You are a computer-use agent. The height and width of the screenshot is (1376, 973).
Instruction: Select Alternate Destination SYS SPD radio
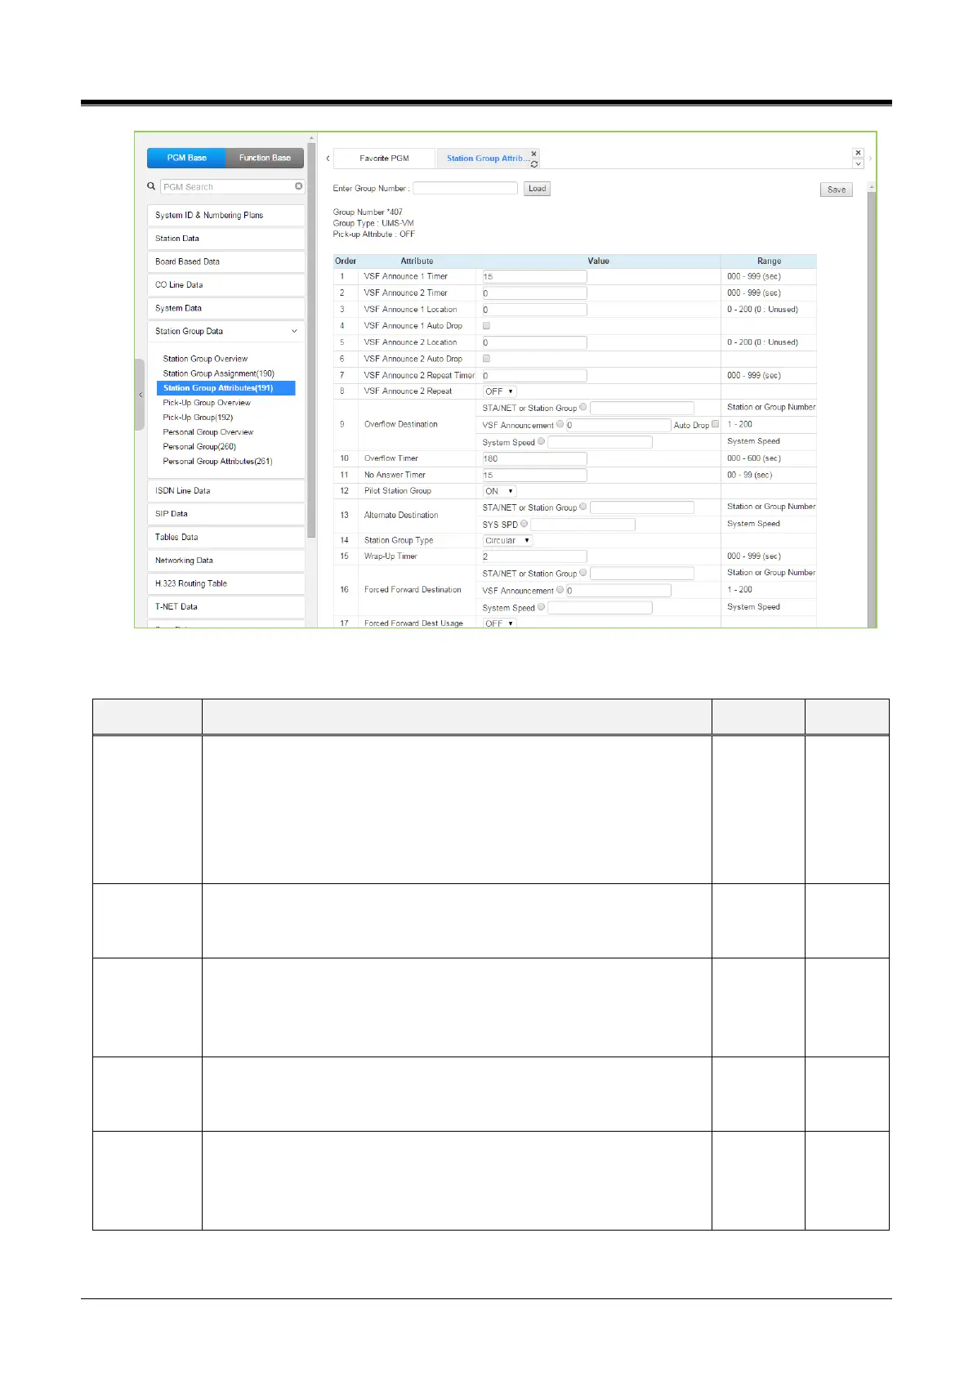point(524,524)
